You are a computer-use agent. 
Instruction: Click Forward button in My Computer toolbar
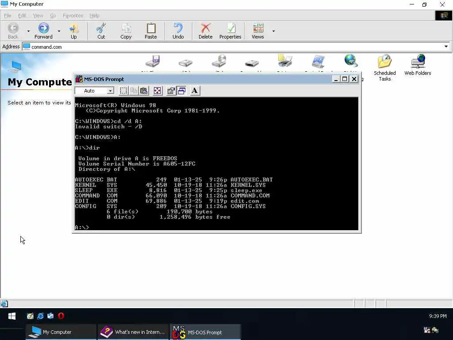click(43, 31)
